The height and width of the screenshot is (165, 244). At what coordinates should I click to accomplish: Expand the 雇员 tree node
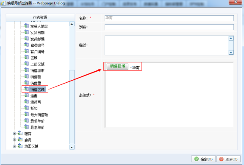click(14, 140)
